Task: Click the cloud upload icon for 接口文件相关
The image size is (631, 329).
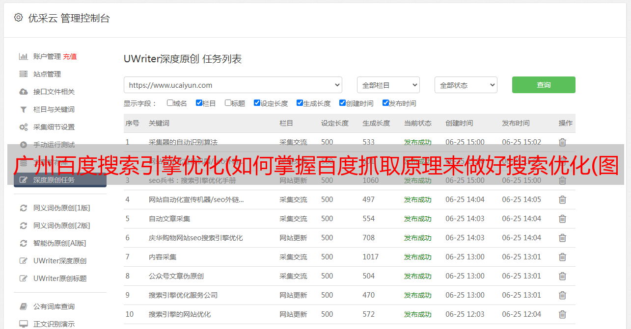Action: (23, 92)
